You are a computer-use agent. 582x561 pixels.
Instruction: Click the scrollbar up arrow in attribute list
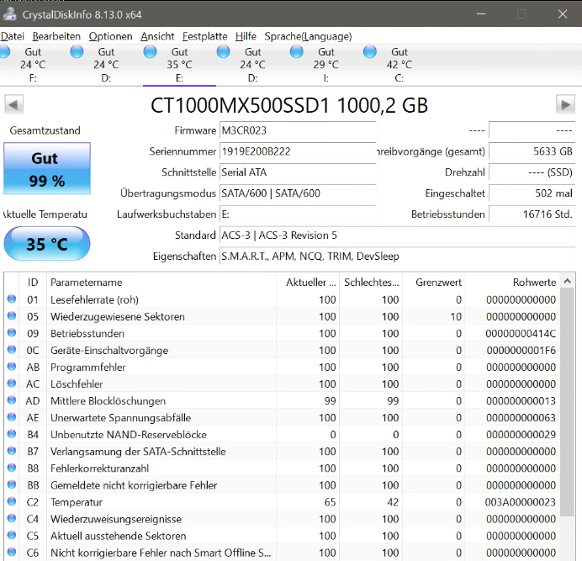[x=567, y=282]
